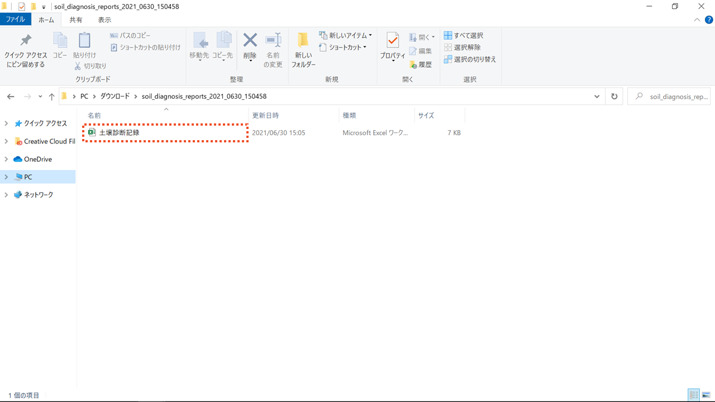The height and width of the screenshot is (402, 715).
Task: Sort by the Name (名前) column
Action: pyautogui.click(x=94, y=116)
